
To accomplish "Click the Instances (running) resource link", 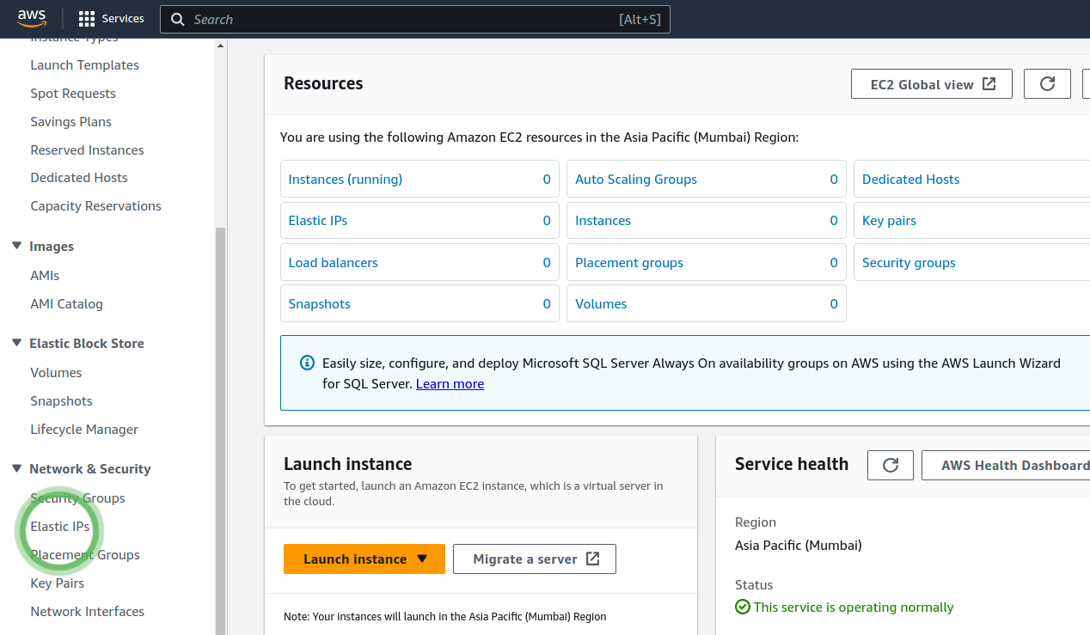I will point(345,180).
